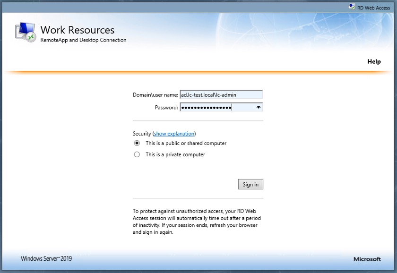397x273 pixels.
Task: Click the "Domain\user name:" label
Action: pyautogui.click(x=155, y=95)
